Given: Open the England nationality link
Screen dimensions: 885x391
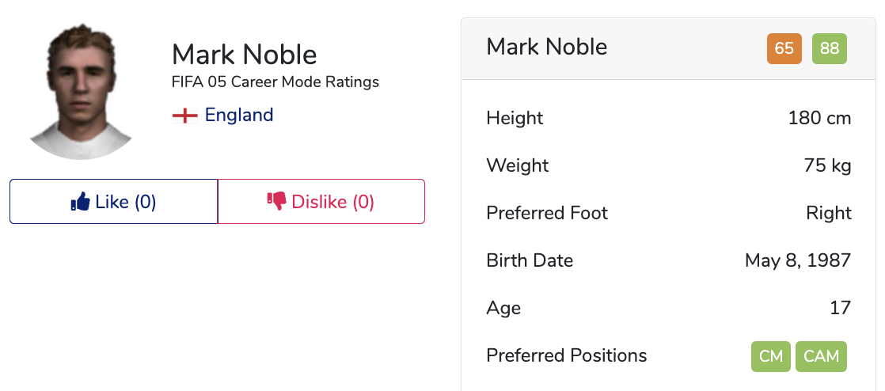Looking at the screenshot, I should tap(239, 115).
